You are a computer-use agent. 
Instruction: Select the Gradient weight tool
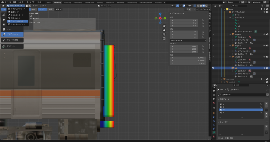pos(12,34)
